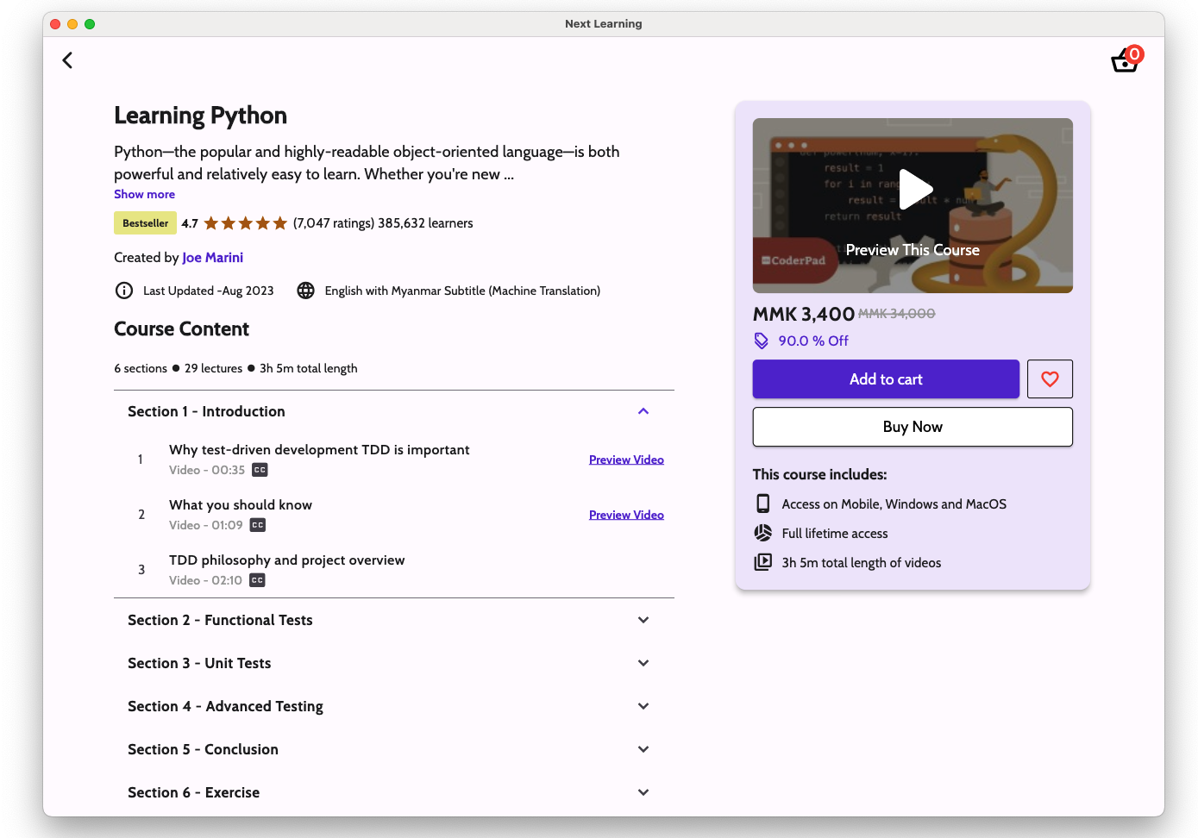
Task: Play the course preview video
Action: (914, 190)
